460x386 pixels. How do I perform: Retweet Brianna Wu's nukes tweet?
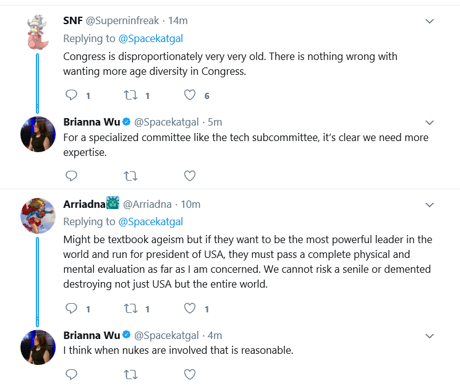tap(130, 374)
